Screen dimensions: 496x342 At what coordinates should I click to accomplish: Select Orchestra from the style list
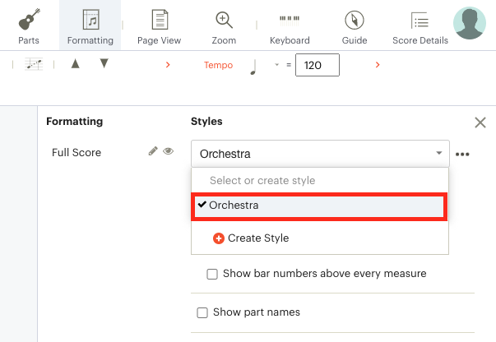[x=319, y=206]
